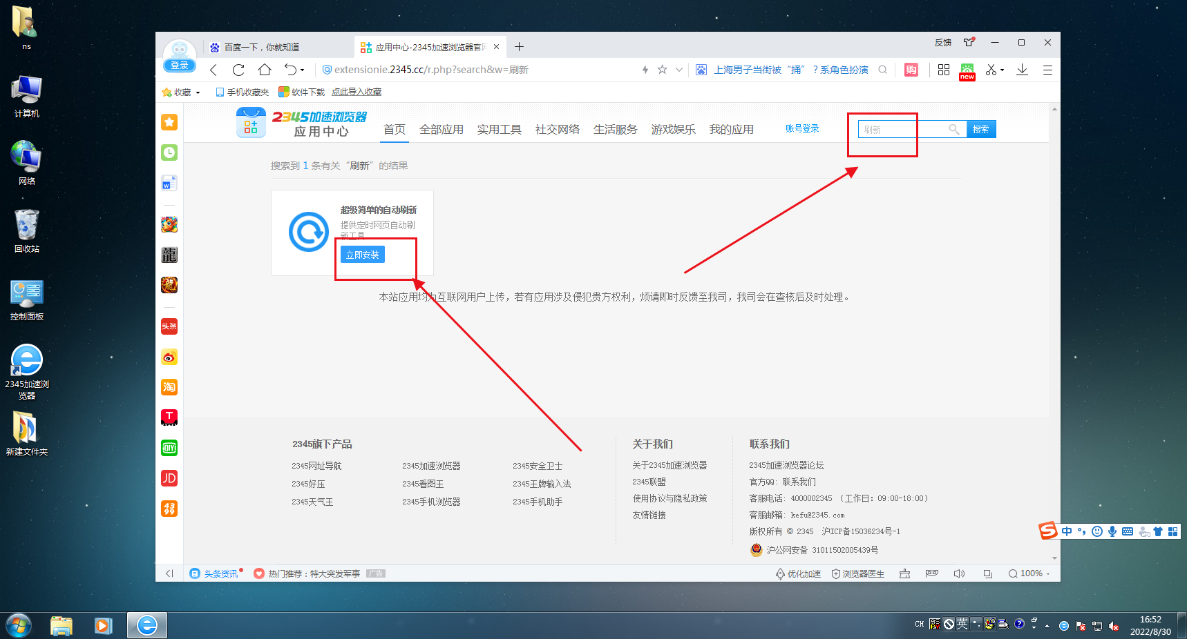The width and height of the screenshot is (1187, 639).
Task: Open the 2345加速浏览器论坛 footer link
Action: (x=786, y=465)
